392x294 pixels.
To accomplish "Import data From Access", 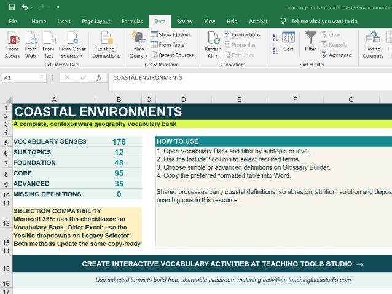I will click(12, 45).
